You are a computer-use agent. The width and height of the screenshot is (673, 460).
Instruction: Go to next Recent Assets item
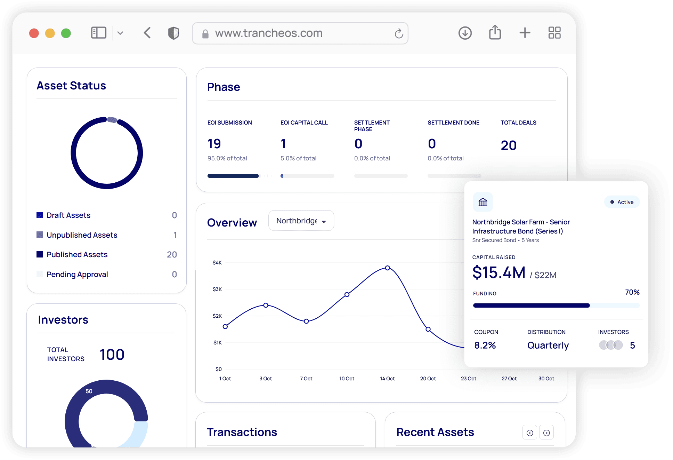click(546, 433)
